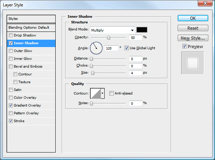Viewport: 215px width, 160px height.
Task: Click the Reset button
Action: pyautogui.click(x=193, y=28)
